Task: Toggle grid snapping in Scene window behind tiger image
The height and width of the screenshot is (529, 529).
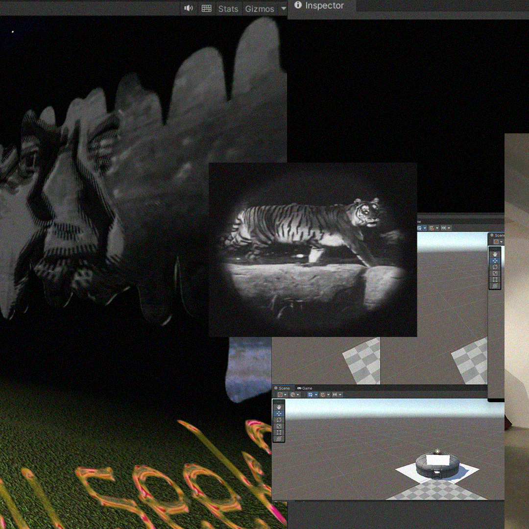Action: coord(432,228)
